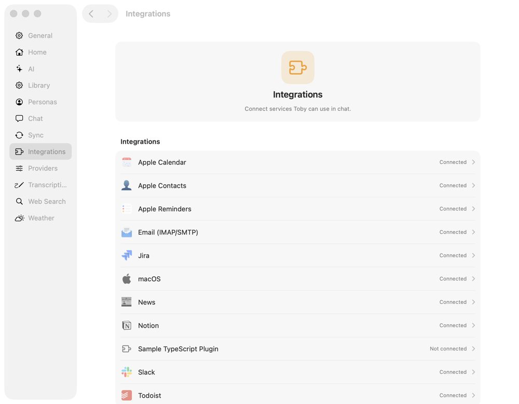The height and width of the screenshot is (404, 519).
Task: Click the Apple Contacts silhouette icon
Action: click(127, 185)
